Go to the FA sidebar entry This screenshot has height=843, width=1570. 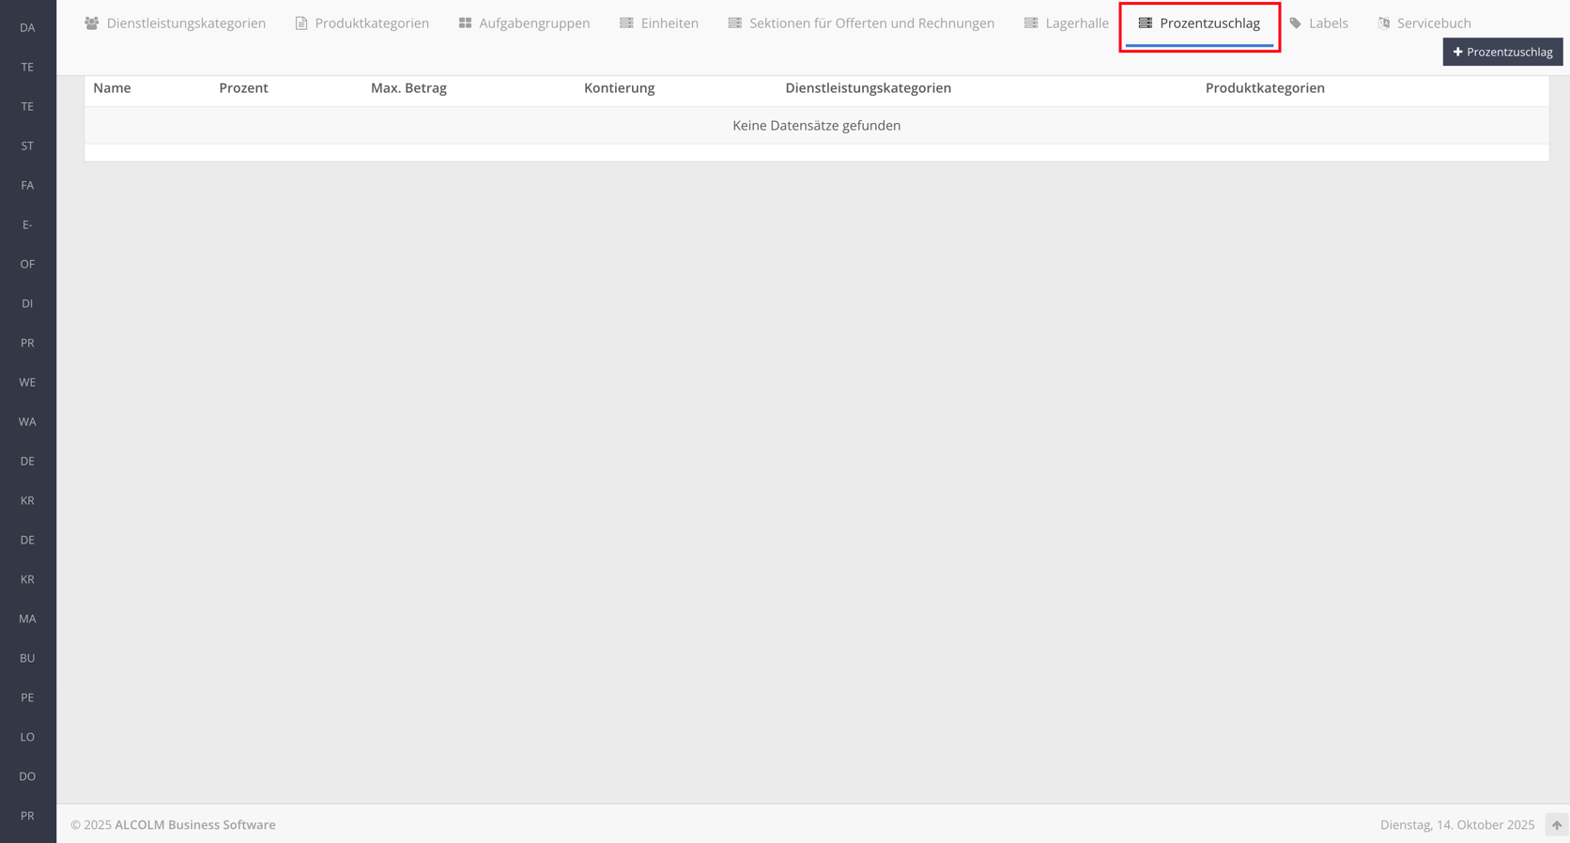(27, 186)
